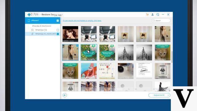Select the orange kitten thumbnail in third row
The height and width of the screenshot is (111, 197).
point(70,71)
